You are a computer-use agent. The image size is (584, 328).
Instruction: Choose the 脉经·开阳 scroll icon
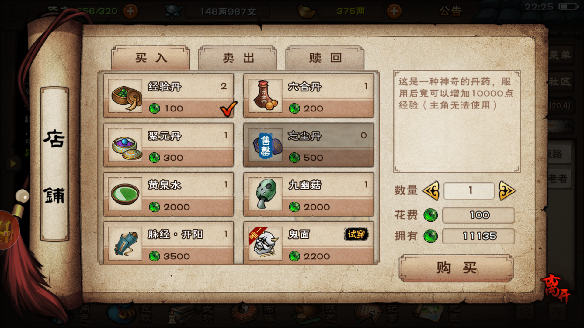[125, 244]
